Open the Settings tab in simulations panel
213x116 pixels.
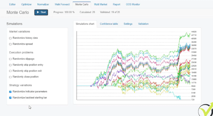(x=128, y=24)
